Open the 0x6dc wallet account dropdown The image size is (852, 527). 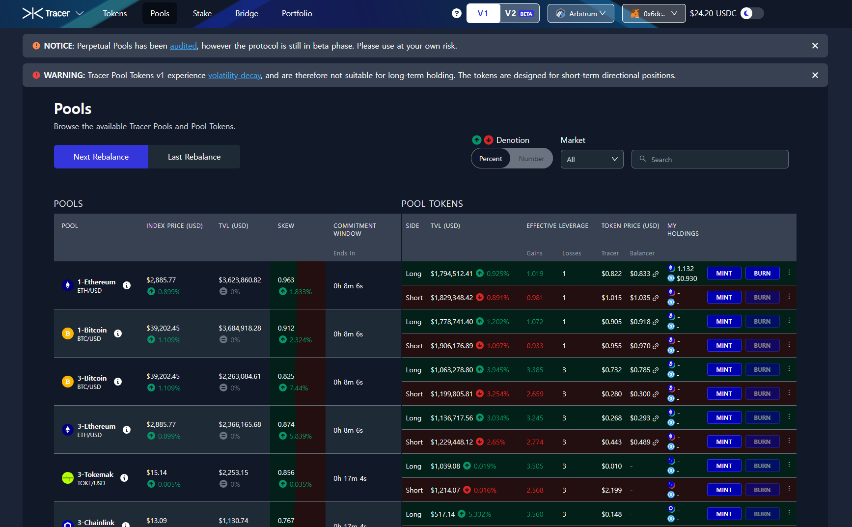[654, 13]
